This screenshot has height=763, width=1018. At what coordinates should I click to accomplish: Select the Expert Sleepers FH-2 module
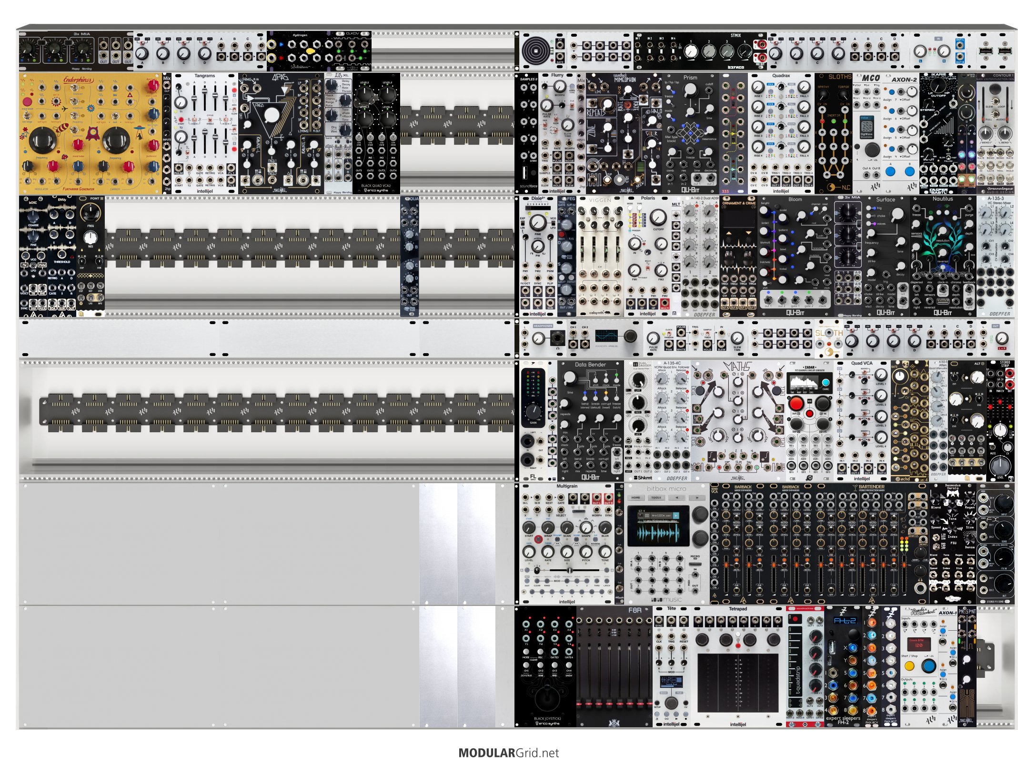pos(843,667)
